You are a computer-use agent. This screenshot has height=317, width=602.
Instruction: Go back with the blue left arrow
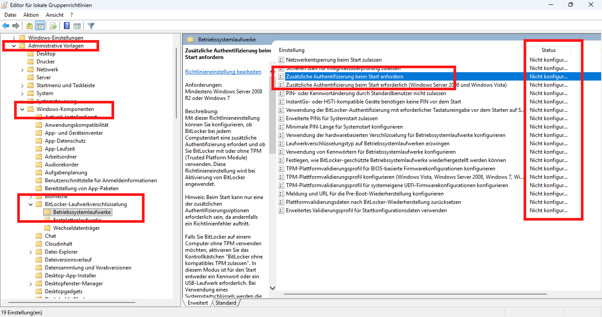coord(6,26)
